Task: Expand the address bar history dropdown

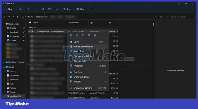Action: (x=156, y=17)
